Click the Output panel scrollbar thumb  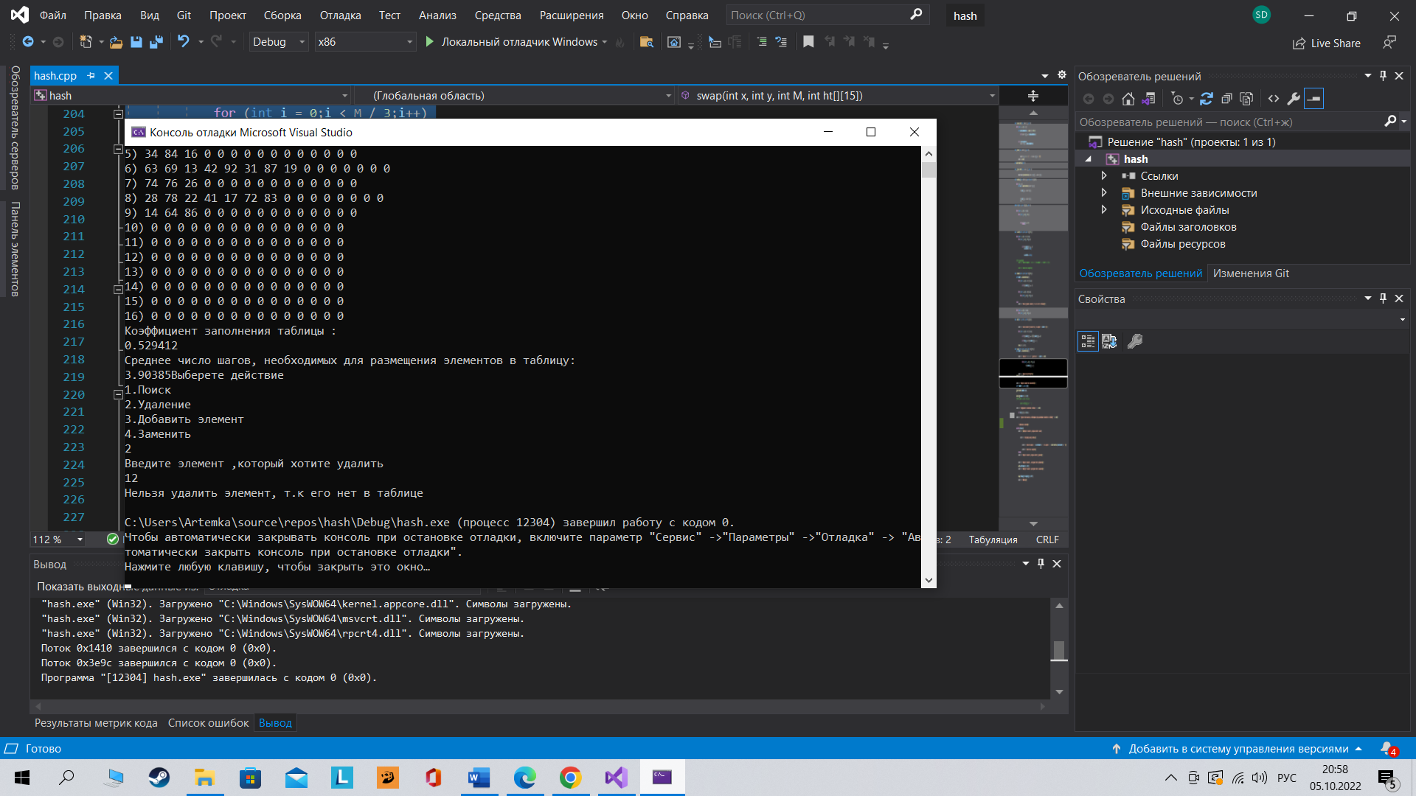[1059, 651]
